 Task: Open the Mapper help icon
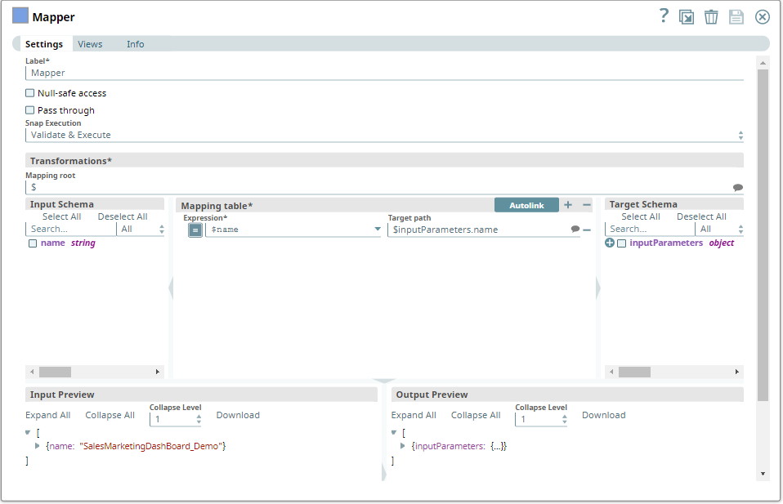coord(664,16)
